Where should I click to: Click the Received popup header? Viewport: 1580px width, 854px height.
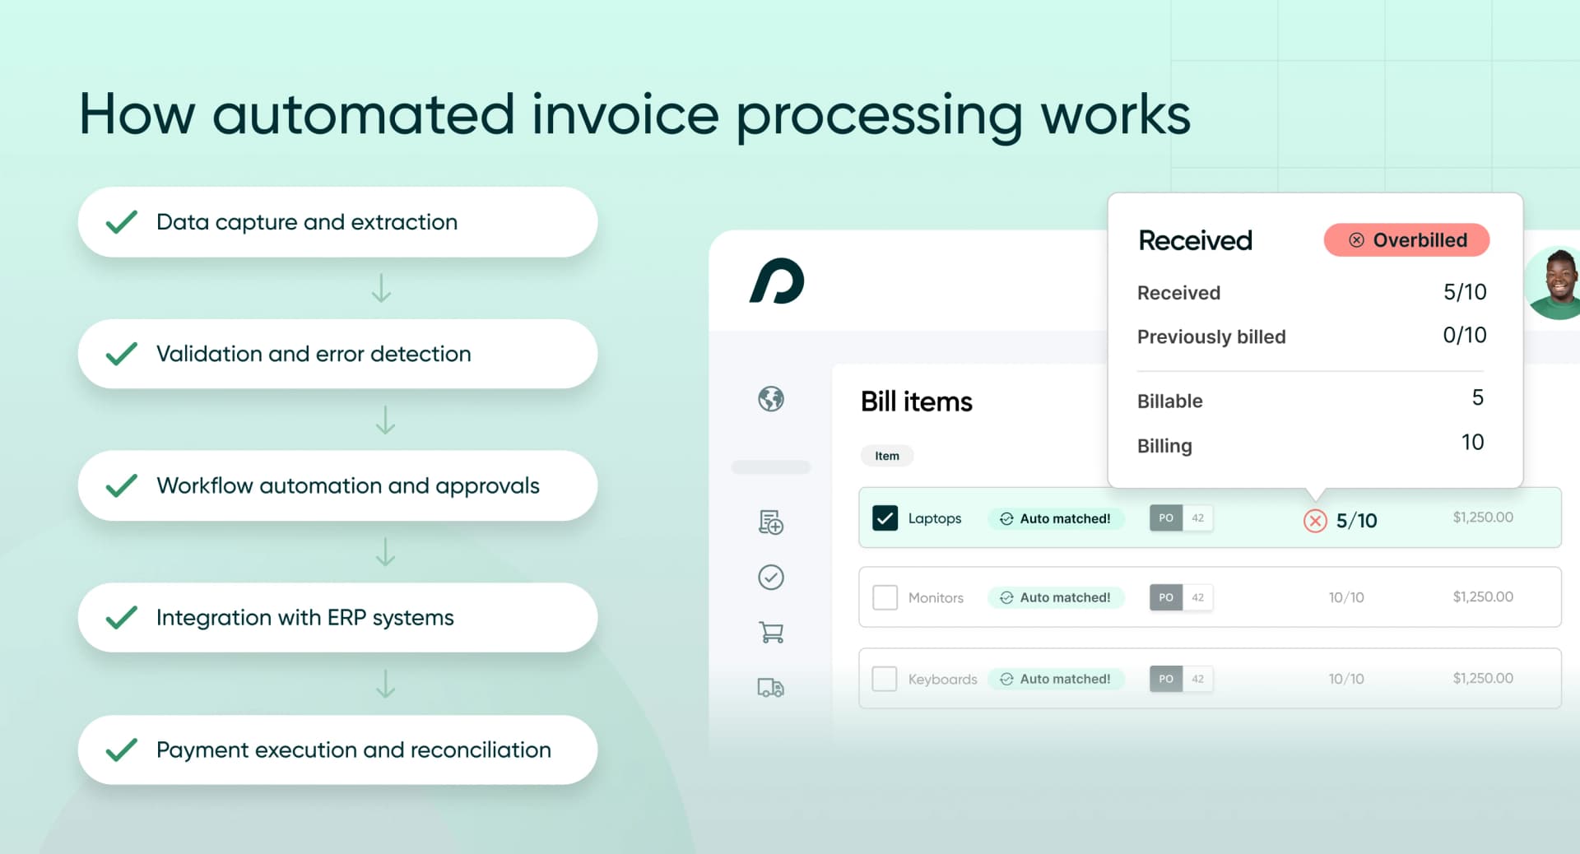coord(1195,240)
